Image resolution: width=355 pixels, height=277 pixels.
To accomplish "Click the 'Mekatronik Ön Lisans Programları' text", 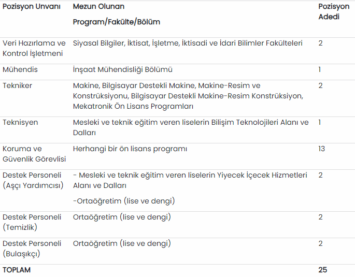I will click(133, 107).
